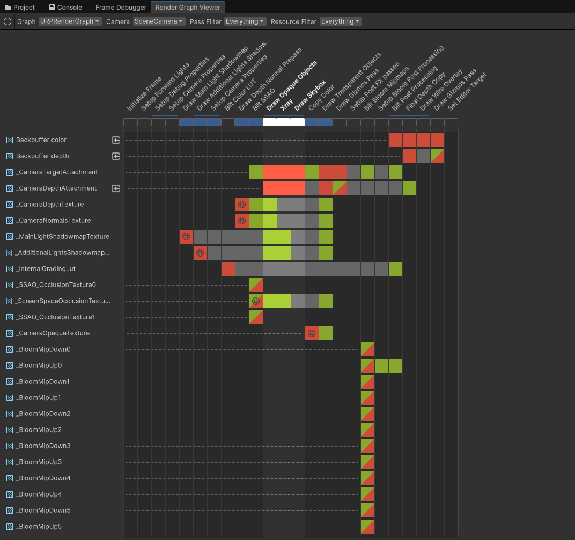Image resolution: width=575 pixels, height=540 pixels.
Task: Select the Xray pass label
Action: click(286, 105)
